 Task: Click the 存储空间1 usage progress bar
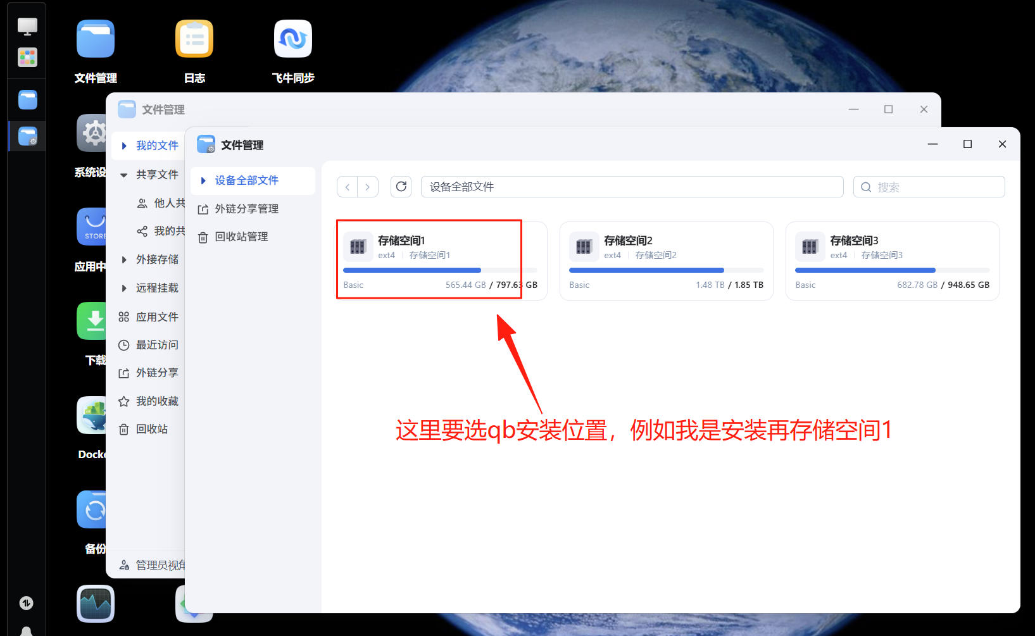pyautogui.click(x=440, y=270)
